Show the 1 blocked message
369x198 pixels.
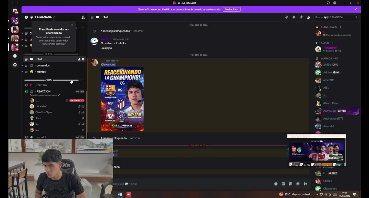135,138
